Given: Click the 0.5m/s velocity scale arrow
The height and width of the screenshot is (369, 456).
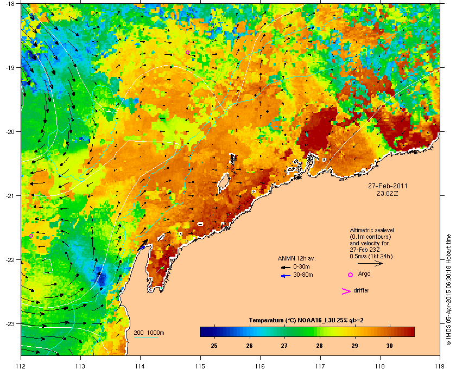Looking at the screenshot, I should [370, 263].
